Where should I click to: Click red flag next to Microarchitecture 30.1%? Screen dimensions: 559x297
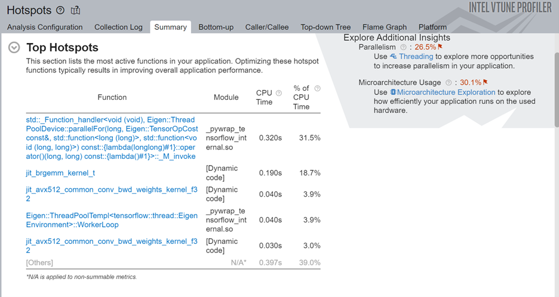(486, 82)
